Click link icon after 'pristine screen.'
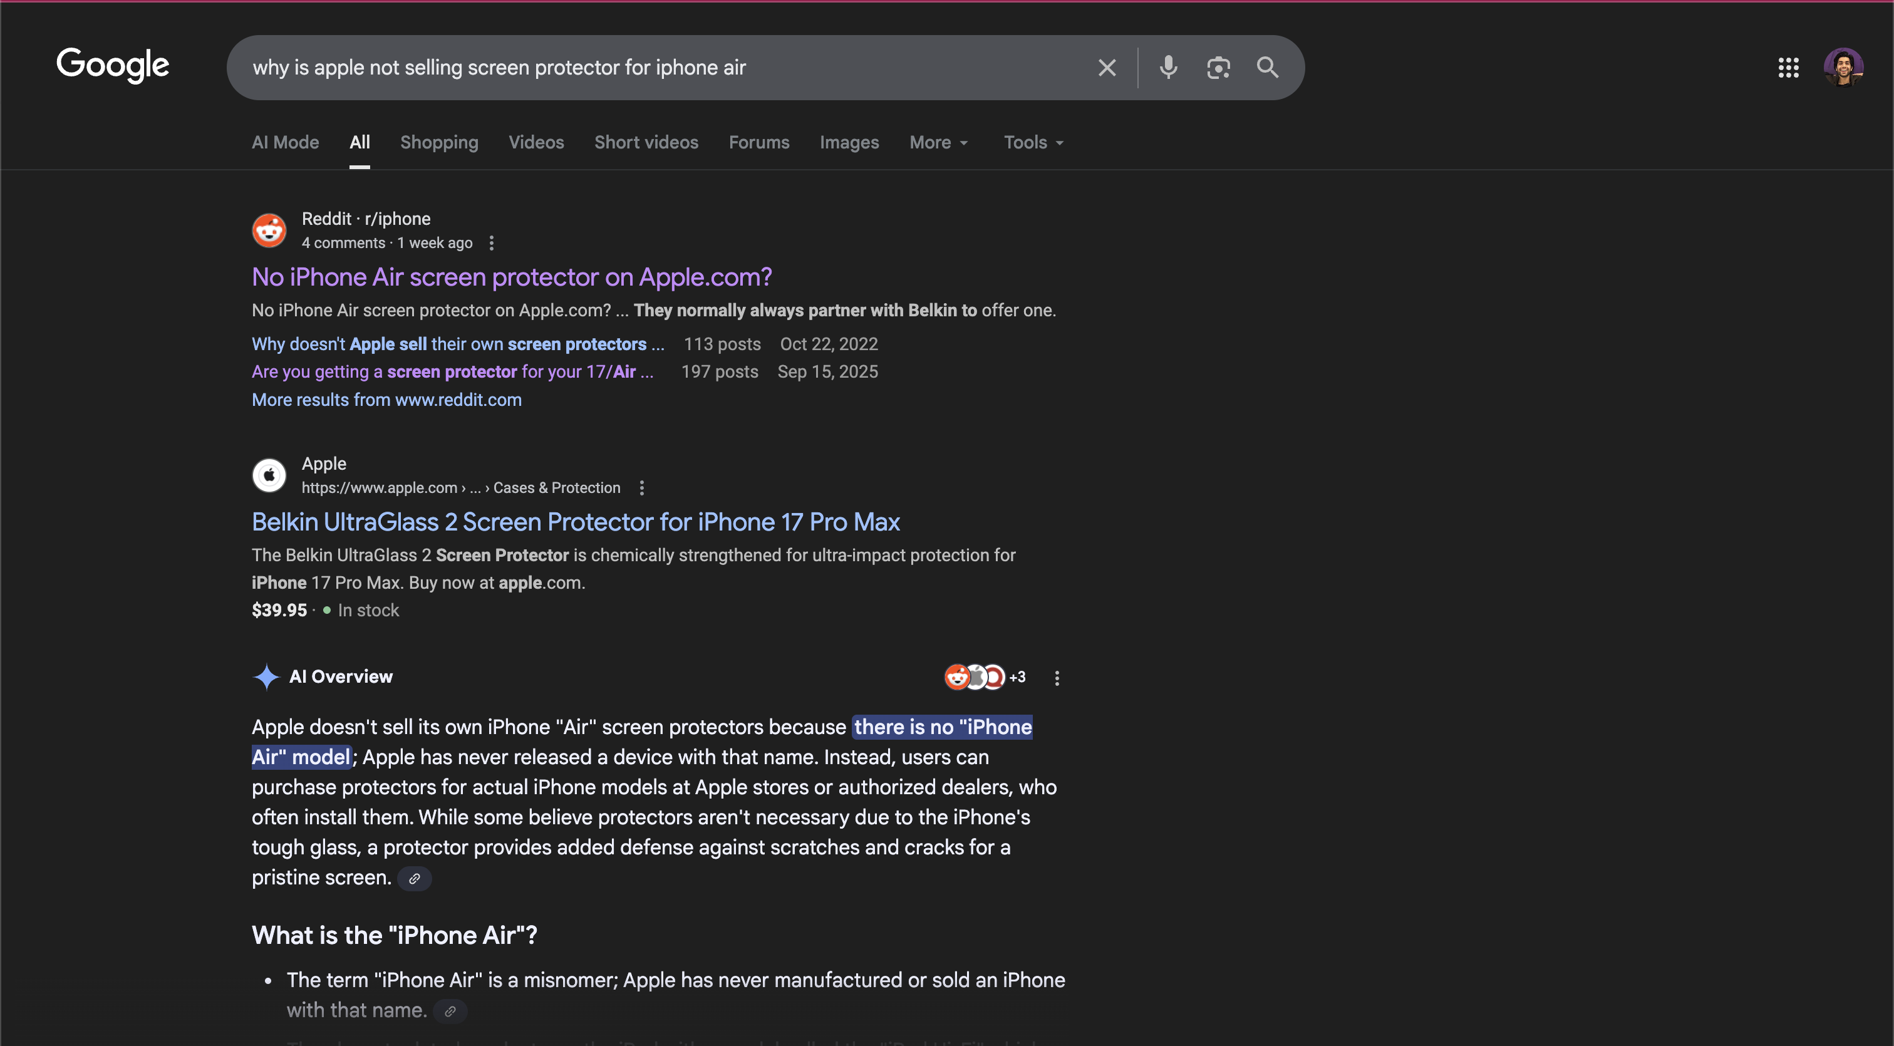 coord(415,878)
